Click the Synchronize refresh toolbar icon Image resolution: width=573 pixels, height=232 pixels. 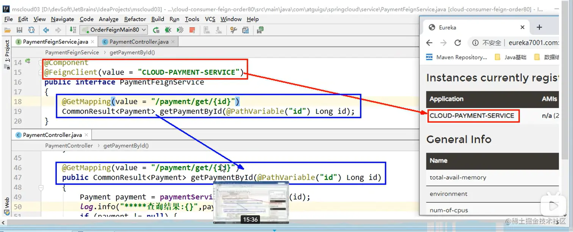pos(31,30)
